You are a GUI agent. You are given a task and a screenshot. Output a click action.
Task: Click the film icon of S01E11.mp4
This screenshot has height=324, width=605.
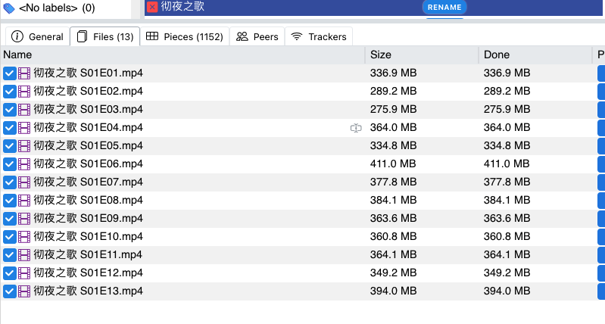click(x=24, y=254)
